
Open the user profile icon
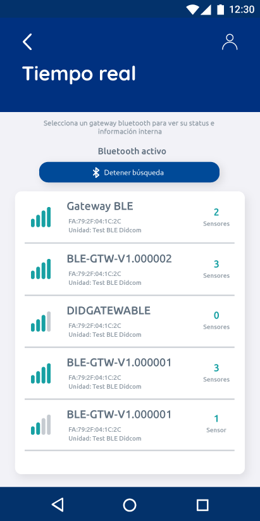(230, 42)
